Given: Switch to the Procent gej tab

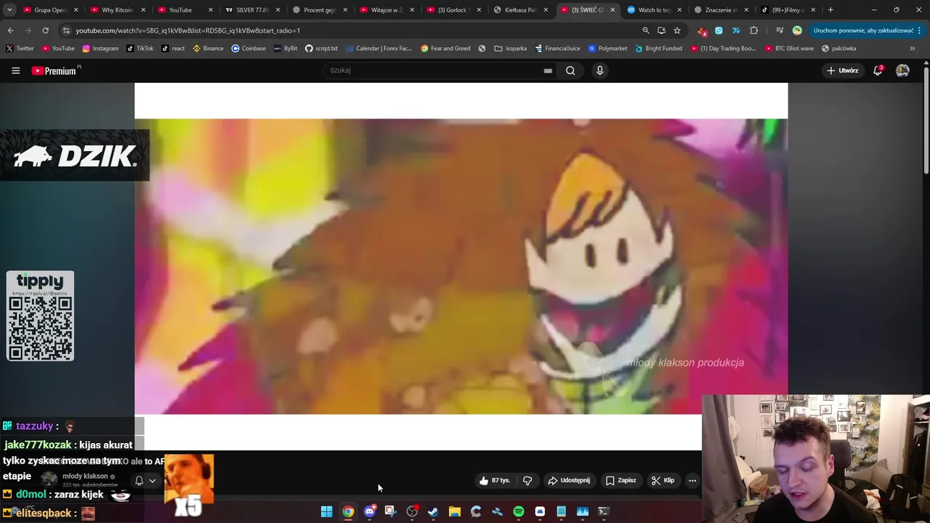Looking at the screenshot, I should coord(318,10).
